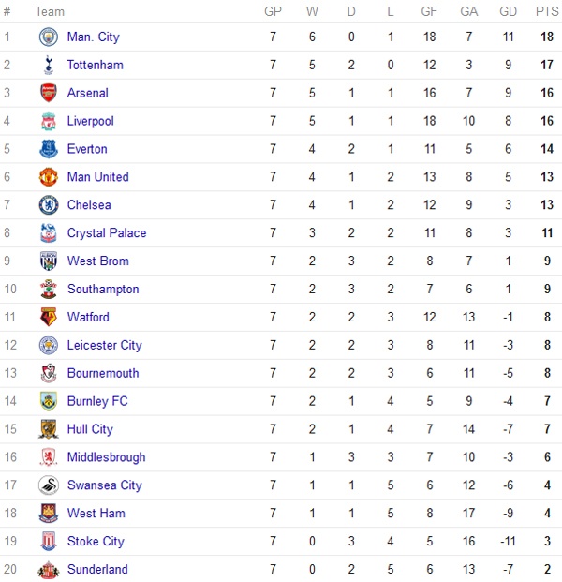Open the Middlesbrough team link
This screenshot has width=562, height=582.
click(x=106, y=457)
